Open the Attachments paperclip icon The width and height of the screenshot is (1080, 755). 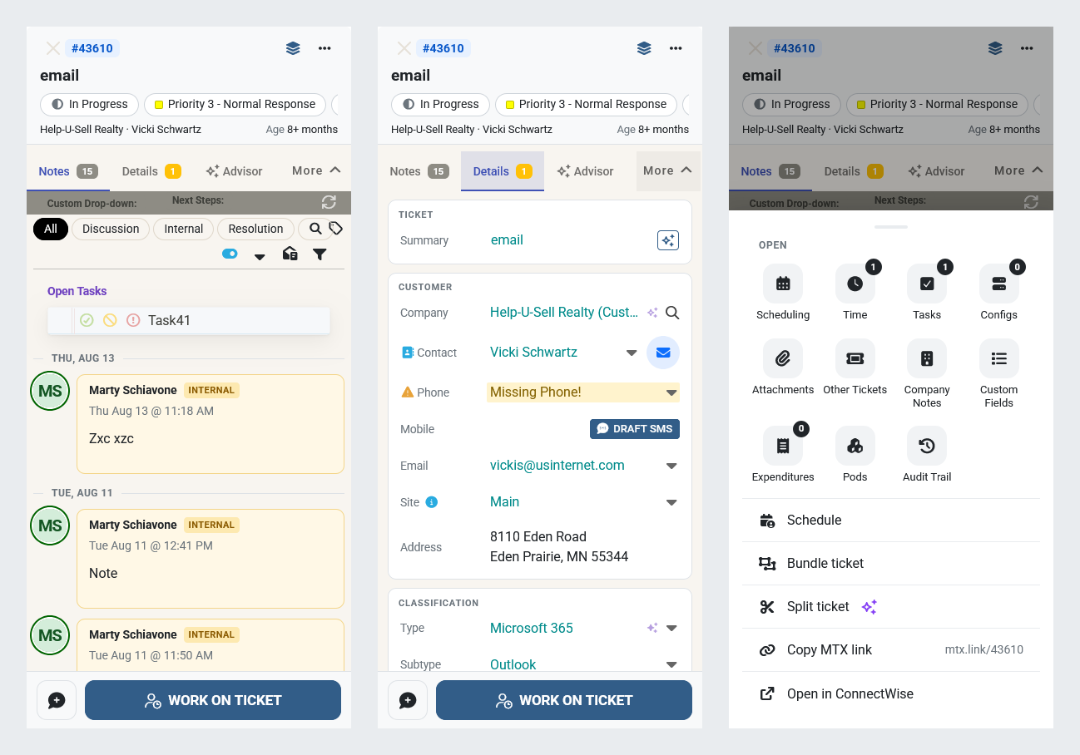(783, 358)
